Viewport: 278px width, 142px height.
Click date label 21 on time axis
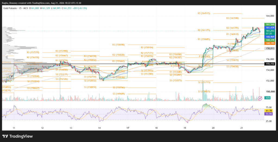pos(242,128)
